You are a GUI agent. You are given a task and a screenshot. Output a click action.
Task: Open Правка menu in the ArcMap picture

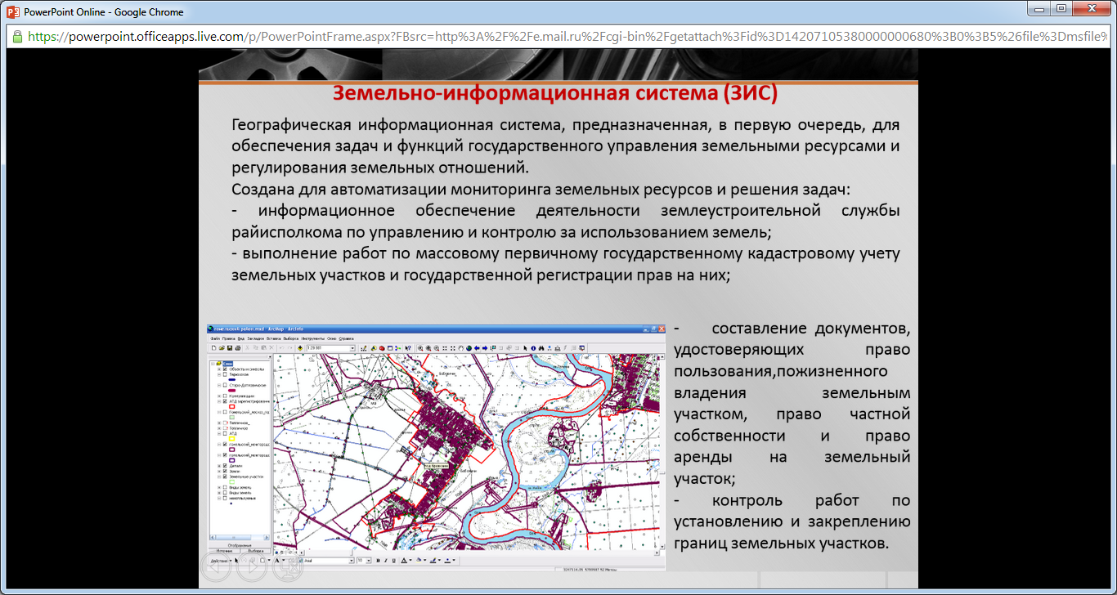pyautogui.click(x=228, y=338)
